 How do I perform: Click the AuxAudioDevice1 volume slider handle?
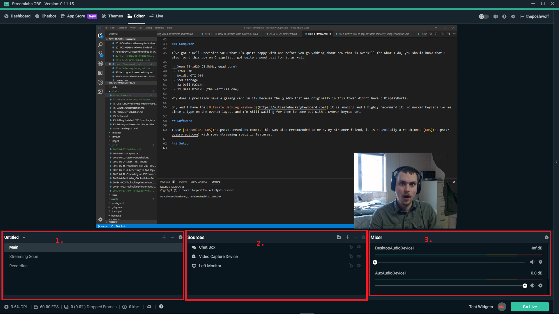pyautogui.click(x=525, y=286)
